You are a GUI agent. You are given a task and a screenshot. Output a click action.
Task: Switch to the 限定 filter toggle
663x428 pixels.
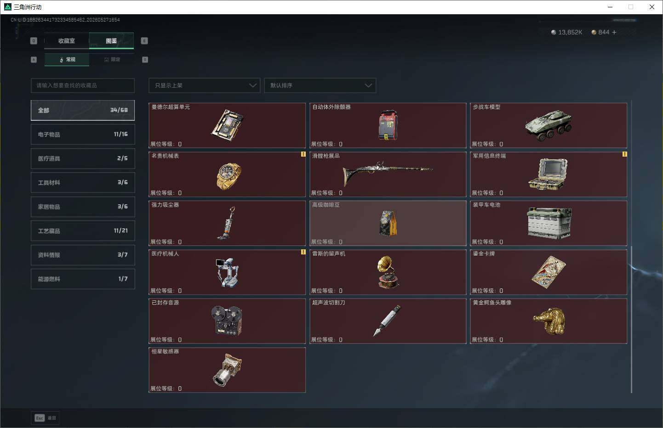112,60
